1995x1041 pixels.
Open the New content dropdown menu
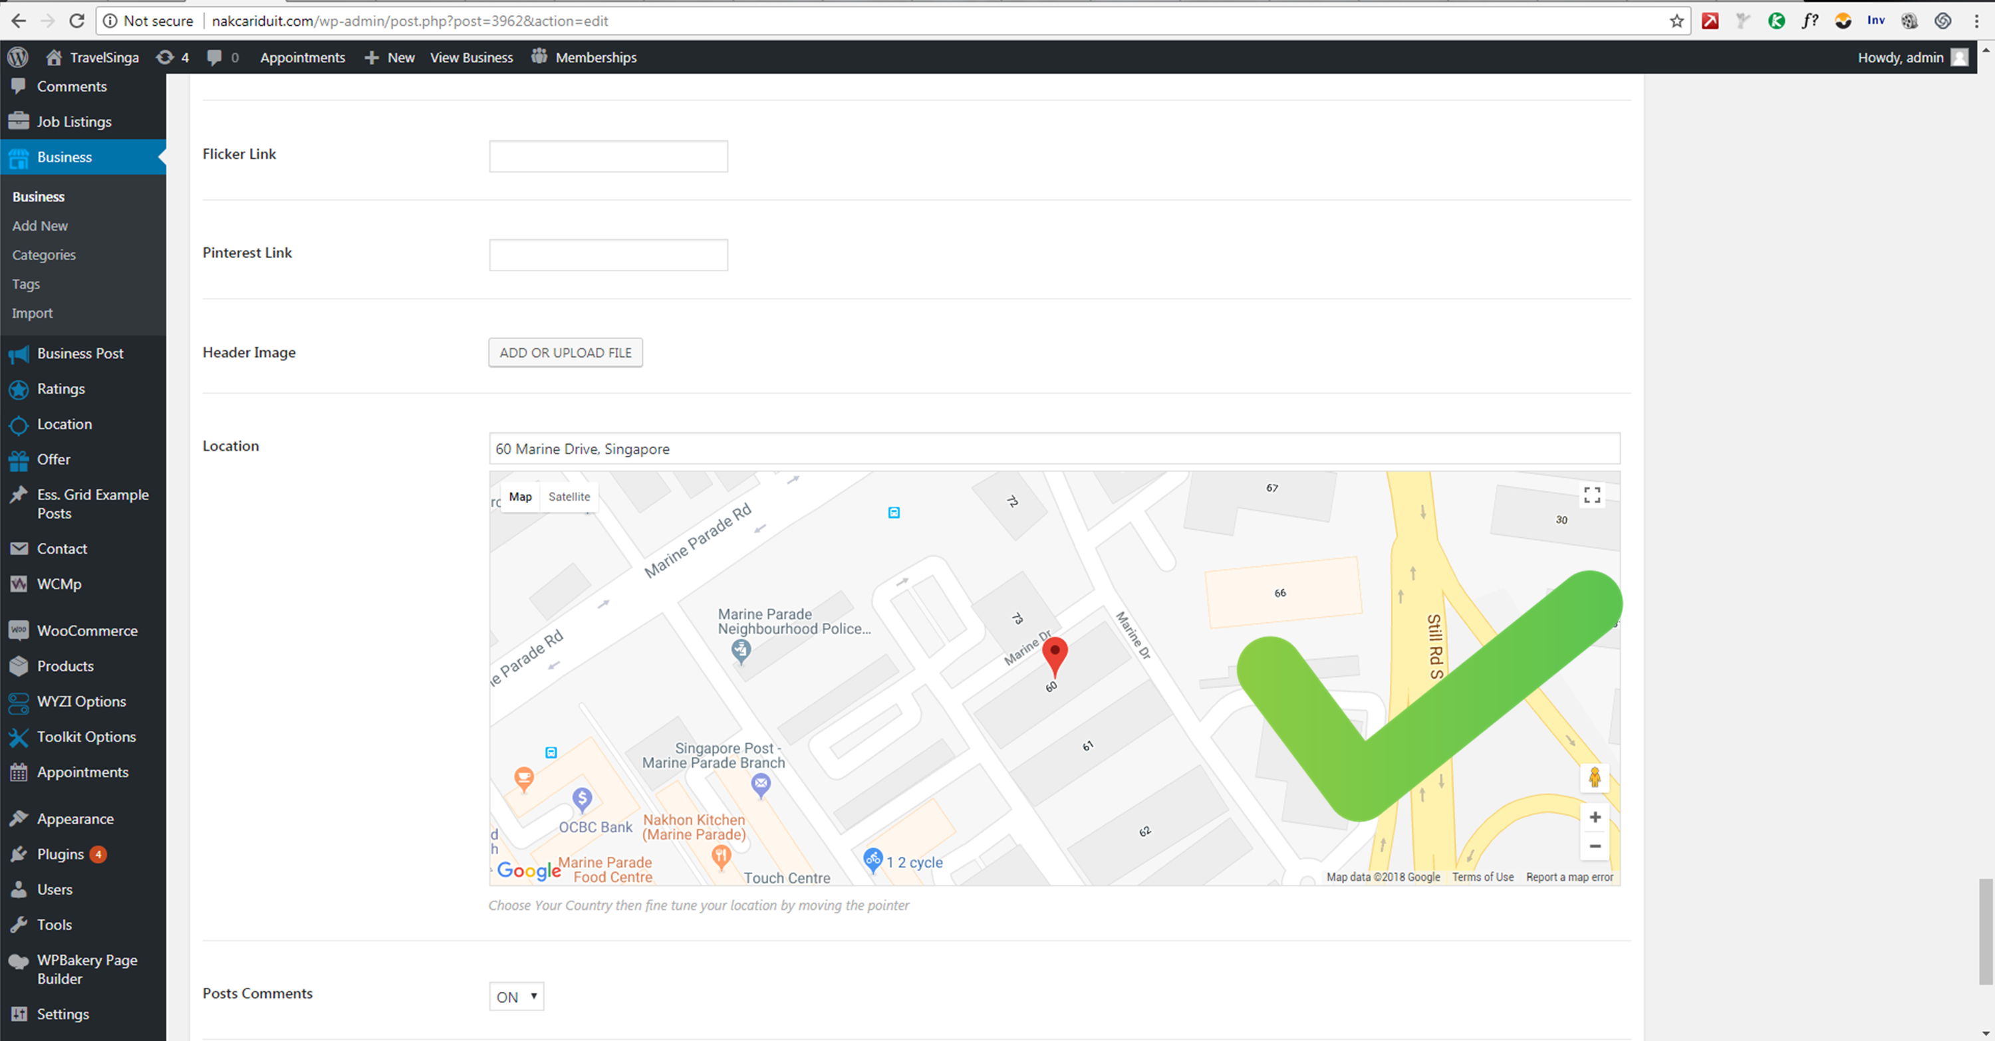389,57
